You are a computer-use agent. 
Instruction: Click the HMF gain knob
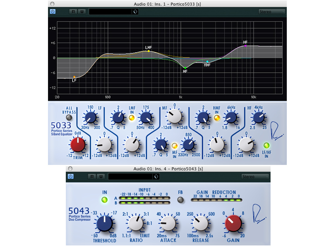click(217, 144)
